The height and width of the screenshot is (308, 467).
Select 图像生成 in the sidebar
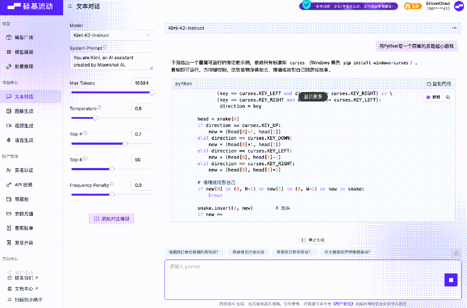click(26, 111)
